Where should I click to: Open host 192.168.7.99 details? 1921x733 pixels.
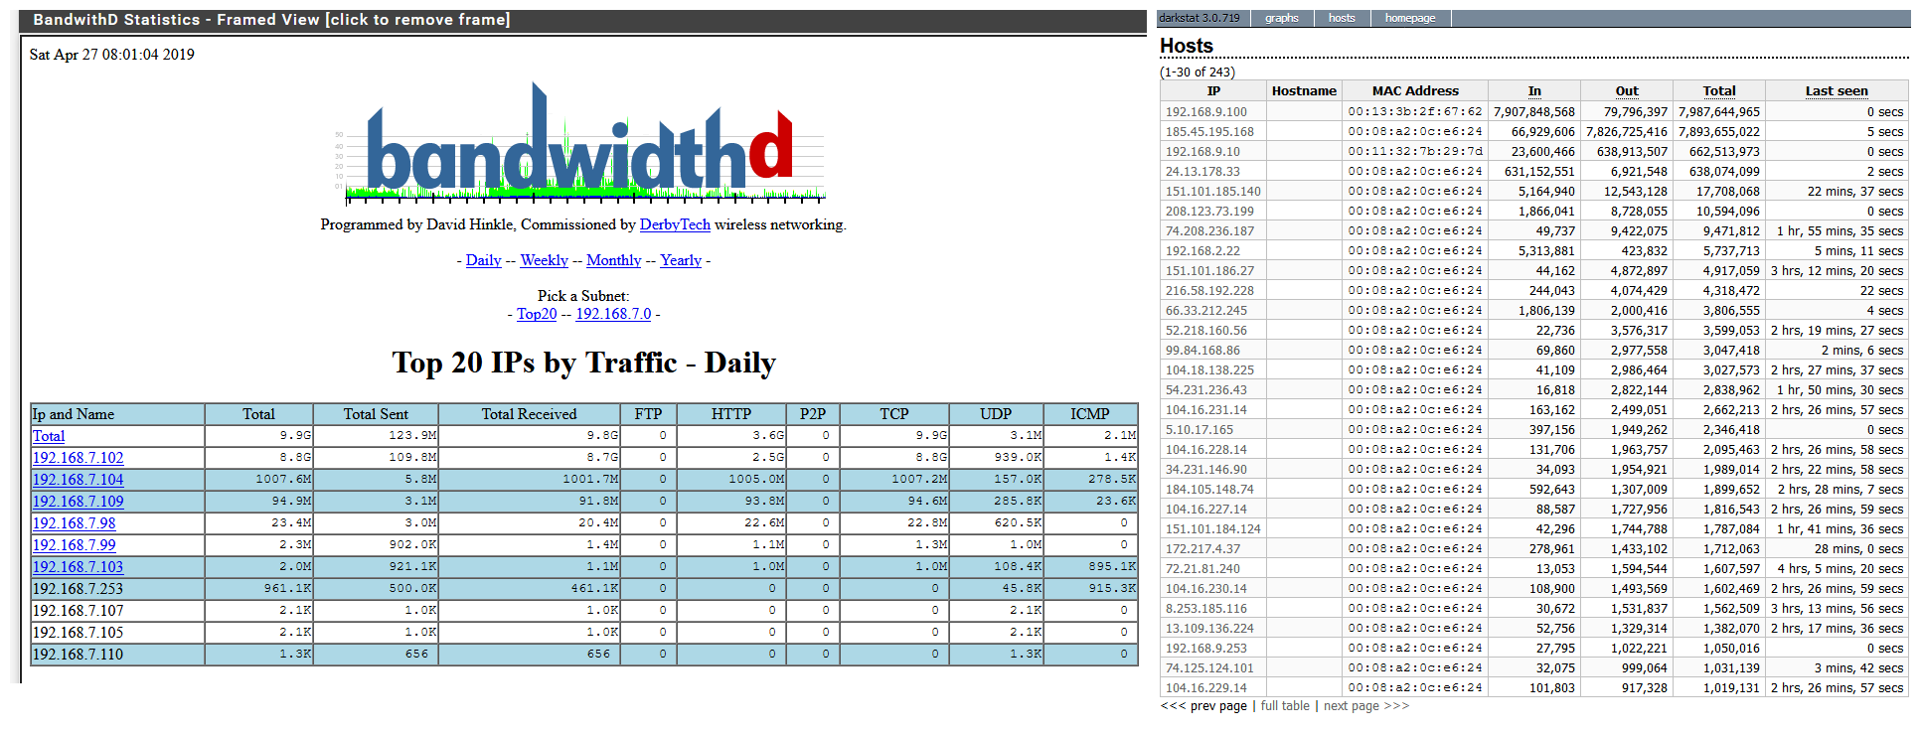[75, 545]
